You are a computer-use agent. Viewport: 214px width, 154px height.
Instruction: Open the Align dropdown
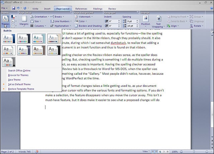(x=173, y=26)
